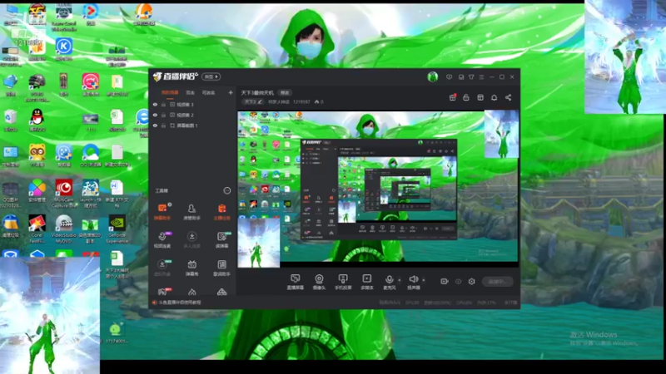Image resolution: width=666 pixels, height=374 pixels.
Task: Add a multimedia source via the play-box icon
Action: [366, 279]
